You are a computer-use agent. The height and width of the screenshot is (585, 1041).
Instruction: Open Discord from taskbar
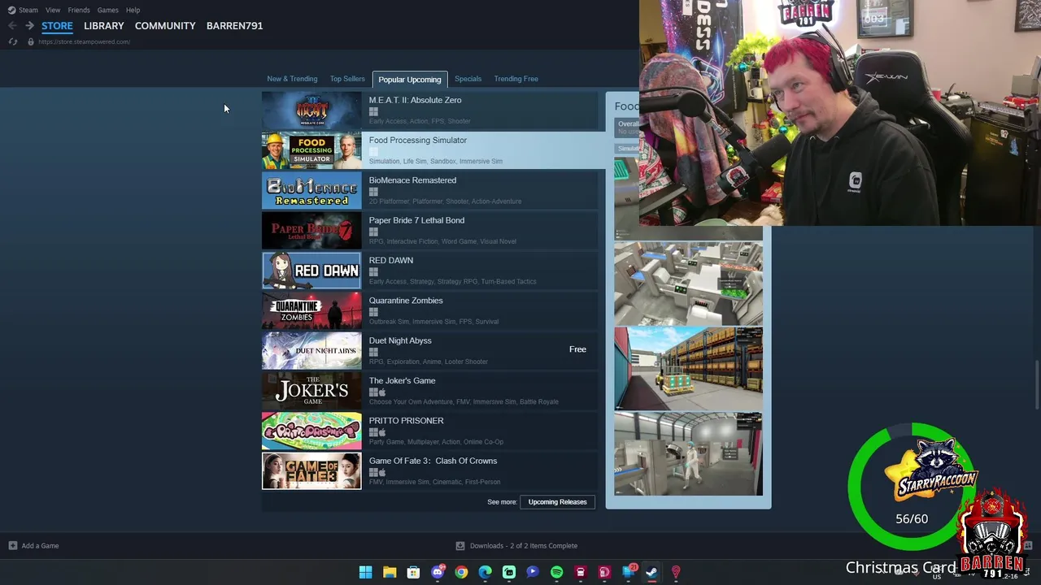(x=438, y=572)
